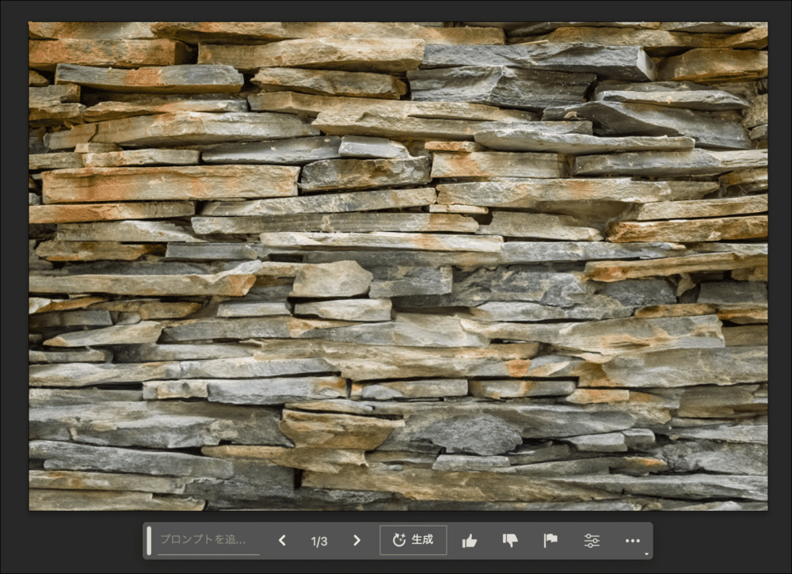Click the stone wall image canvas
This screenshot has height=574, width=792.
pos(398,266)
